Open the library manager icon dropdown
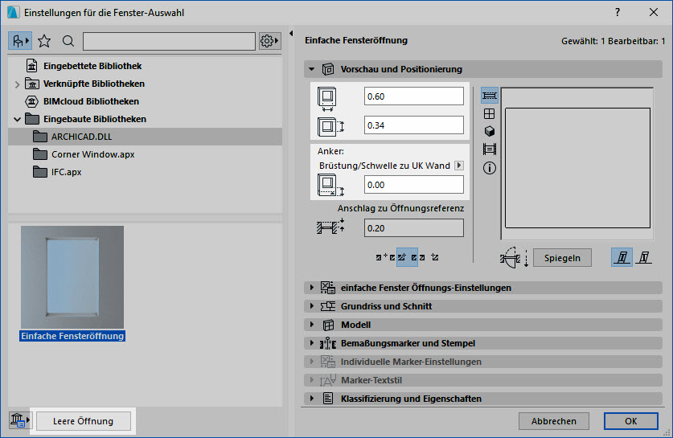673x438 pixels. point(20,420)
